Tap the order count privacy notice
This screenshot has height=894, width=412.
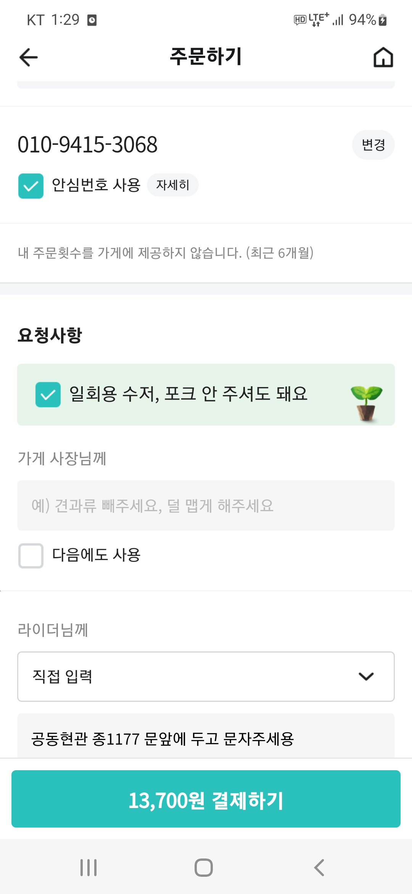[x=166, y=253]
